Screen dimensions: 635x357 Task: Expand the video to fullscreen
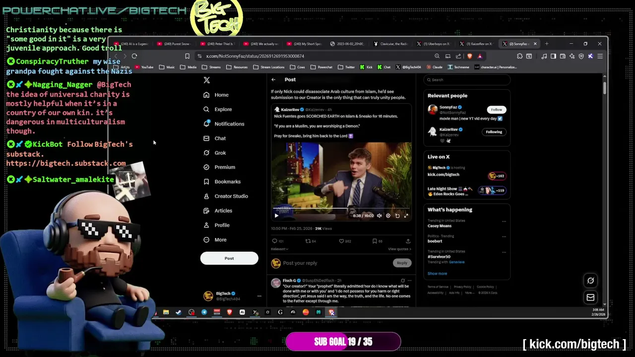point(406,216)
